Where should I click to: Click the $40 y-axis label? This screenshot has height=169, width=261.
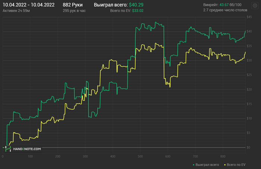pos(249,31)
